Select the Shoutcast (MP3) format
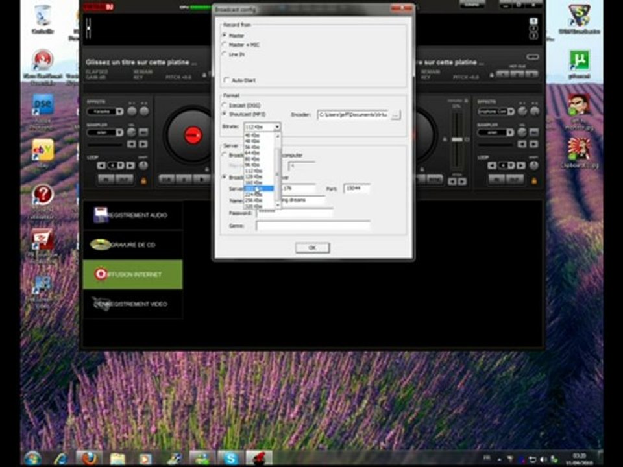 tap(225, 114)
